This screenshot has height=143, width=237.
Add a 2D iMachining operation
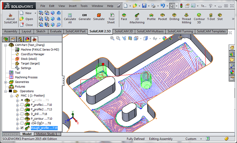tap(137, 18)
